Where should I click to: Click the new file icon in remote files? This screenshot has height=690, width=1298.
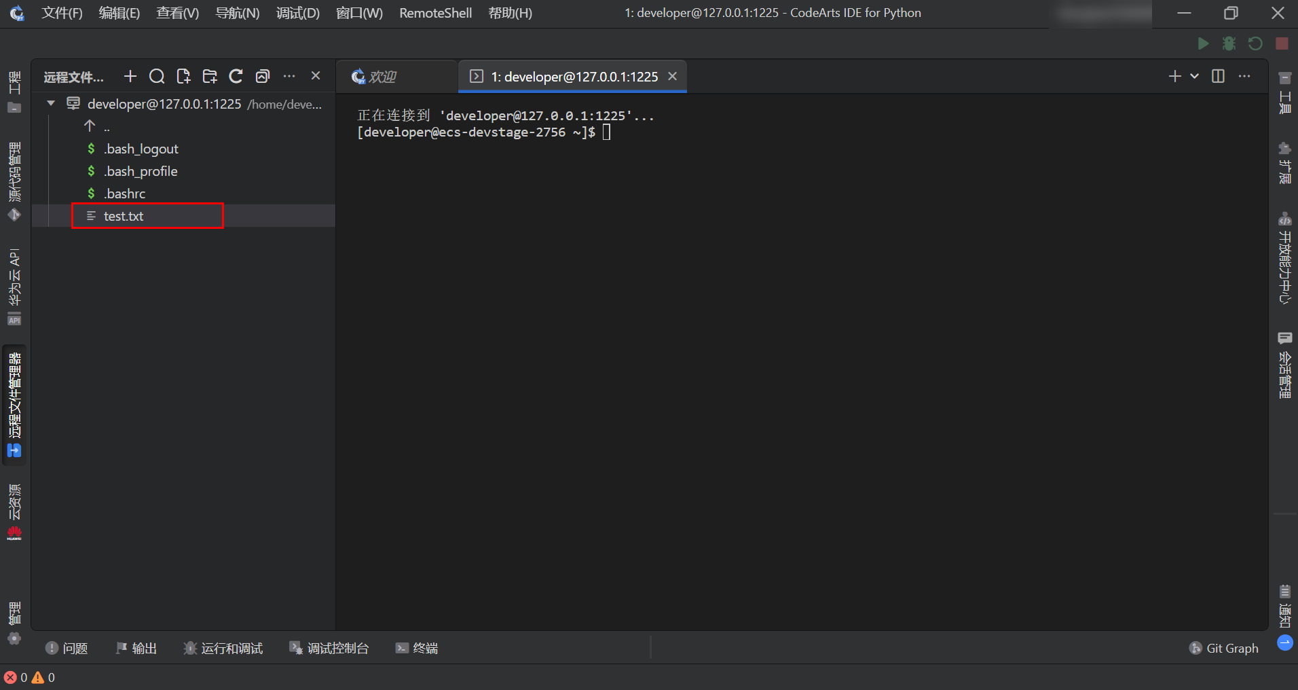(183, 76)
